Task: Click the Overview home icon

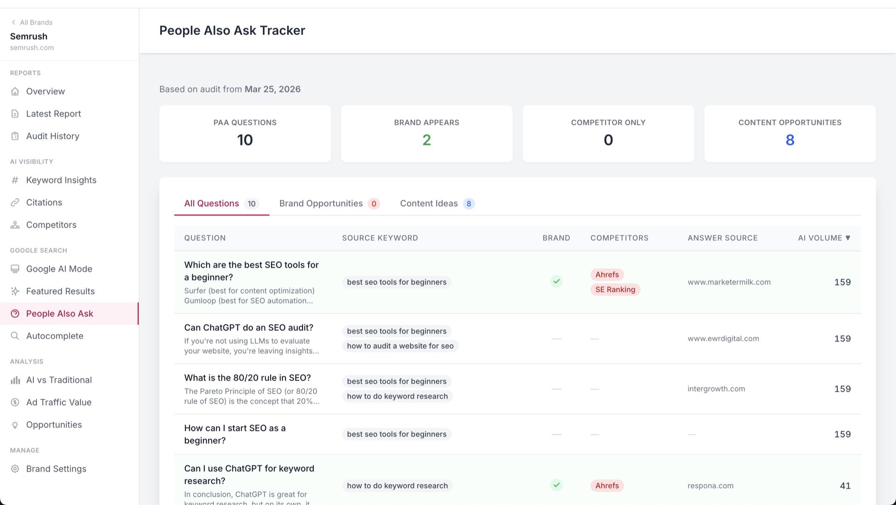Action: [15, 91]
